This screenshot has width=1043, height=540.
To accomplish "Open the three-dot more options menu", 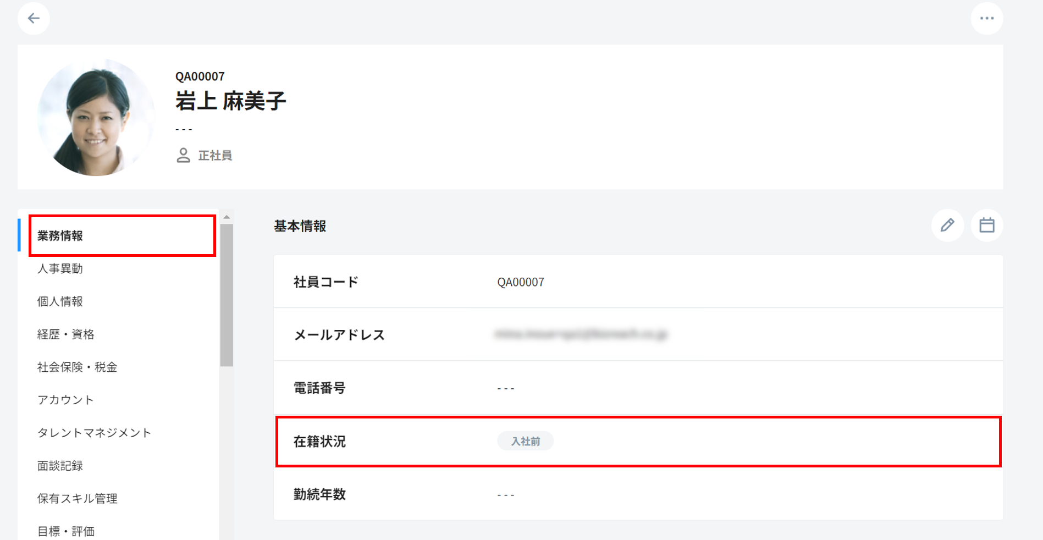I will coord(986,19).
